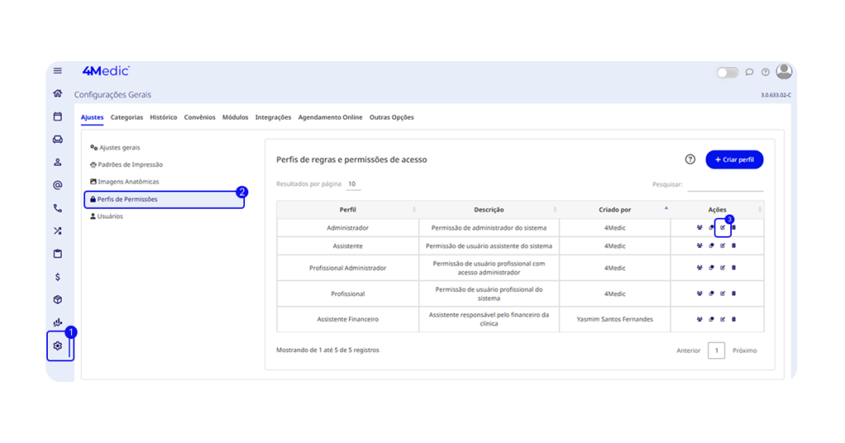Select Usuários in the left settings menu
The width and height of the screenshot is (845, 443).
click(x=110, y=216)
